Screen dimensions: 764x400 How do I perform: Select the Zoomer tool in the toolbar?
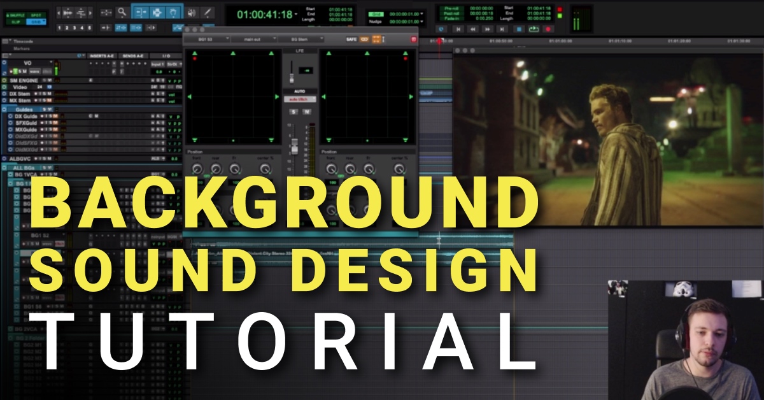coord(122,12)
